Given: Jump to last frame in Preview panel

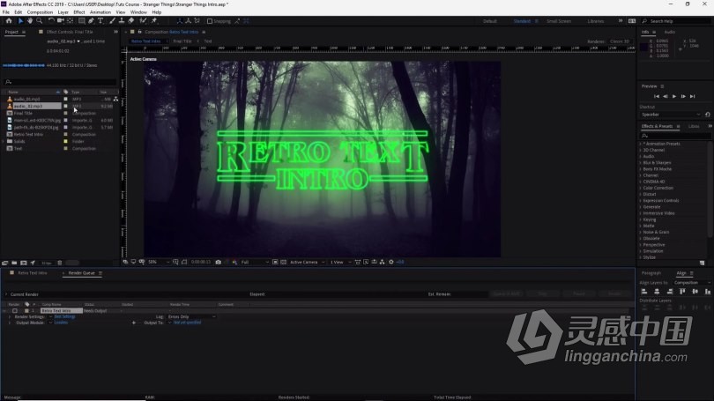Looking at the screenshot, I should tap(693, 96).
